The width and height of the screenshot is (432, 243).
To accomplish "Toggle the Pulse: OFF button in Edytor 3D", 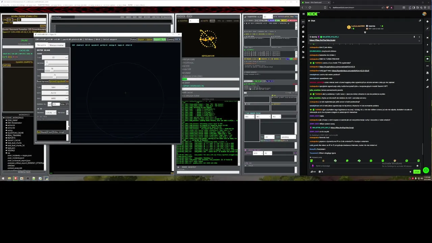I will tap(64, 104).
